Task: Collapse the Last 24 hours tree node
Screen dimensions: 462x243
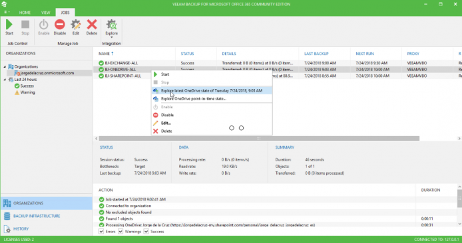Action: 5,80
